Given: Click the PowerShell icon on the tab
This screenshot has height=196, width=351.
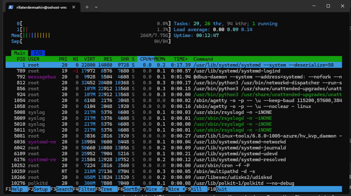Looking at the screenshot, I should [x=11, y=7].
